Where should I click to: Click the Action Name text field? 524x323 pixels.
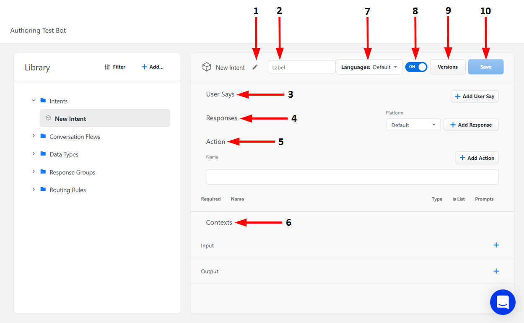click(x=352, y=177)
